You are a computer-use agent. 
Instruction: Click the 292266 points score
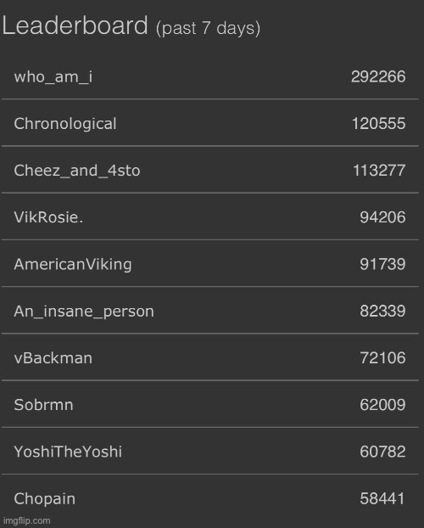point(378,76)
